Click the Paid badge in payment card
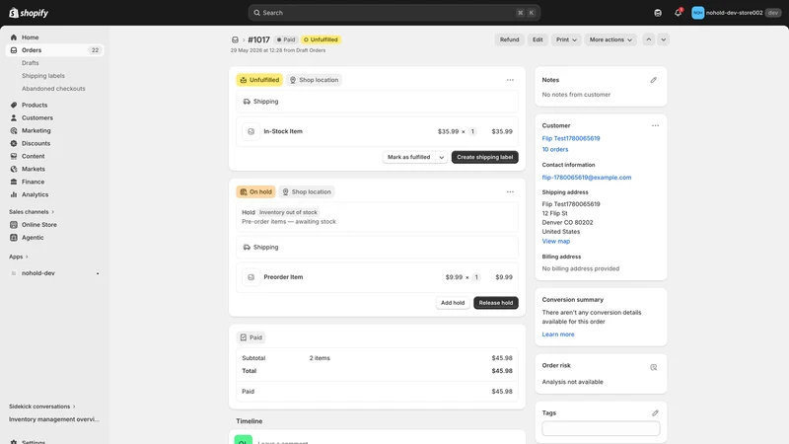The height and width of the screenshot is (444, 789). pyautogui.click(x=251, y=337)
